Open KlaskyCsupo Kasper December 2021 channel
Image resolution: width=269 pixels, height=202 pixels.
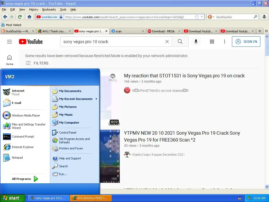pyautogui.click(x=158, y=155)
